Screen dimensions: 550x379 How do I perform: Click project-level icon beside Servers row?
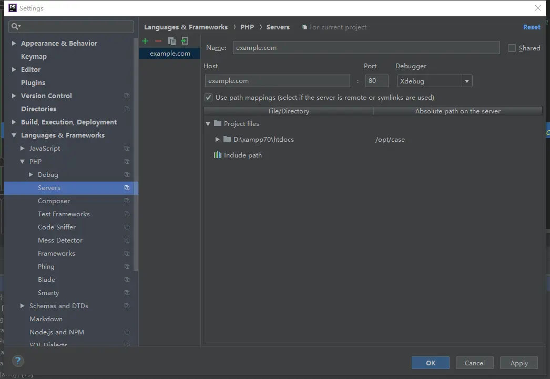coord(127,188)
